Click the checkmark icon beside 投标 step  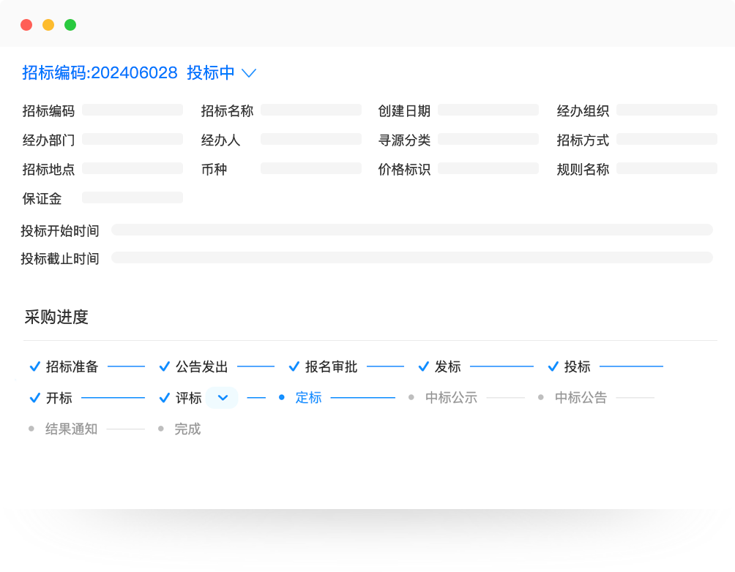tap(553, 366)
